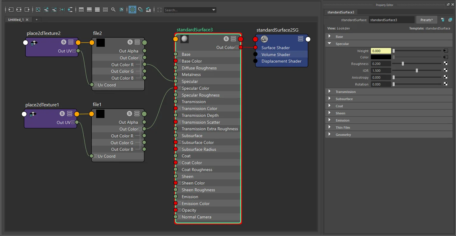This screenshot has width=456, height=236.
Task: Click the greyed icon left of Search field
Action: click(x=160, y=10)
